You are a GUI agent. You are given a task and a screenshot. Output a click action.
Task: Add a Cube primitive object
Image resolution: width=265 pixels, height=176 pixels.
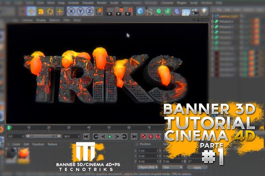(140, 12)
